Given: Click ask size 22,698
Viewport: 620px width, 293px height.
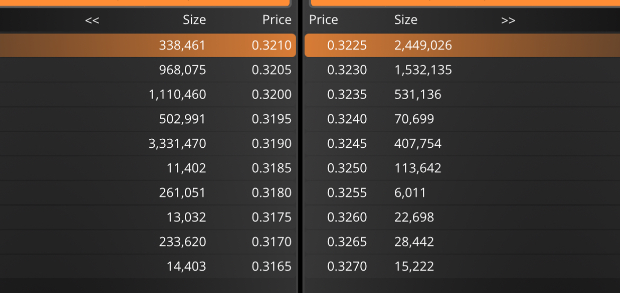Looking at the screenshot, I should 414,217.
